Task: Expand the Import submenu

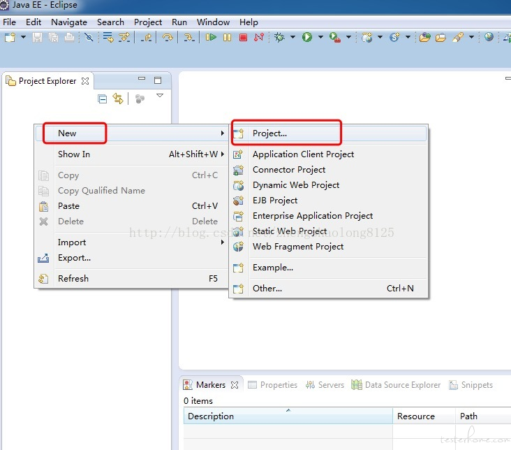Action: 131,242
